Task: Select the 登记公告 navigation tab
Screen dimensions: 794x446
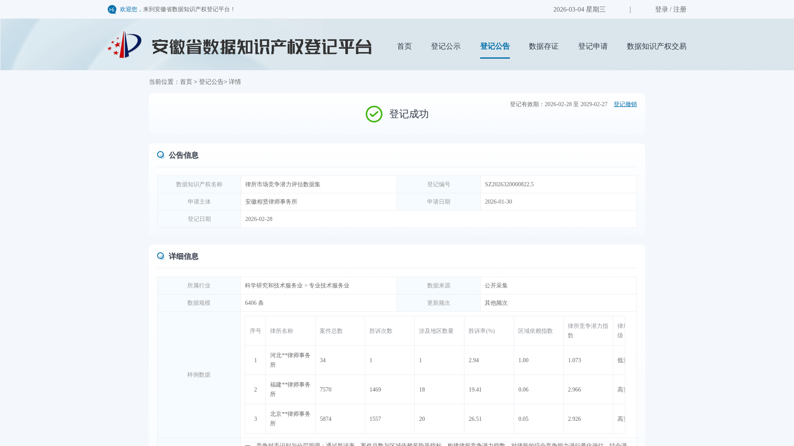Action: tap(495, 46)
